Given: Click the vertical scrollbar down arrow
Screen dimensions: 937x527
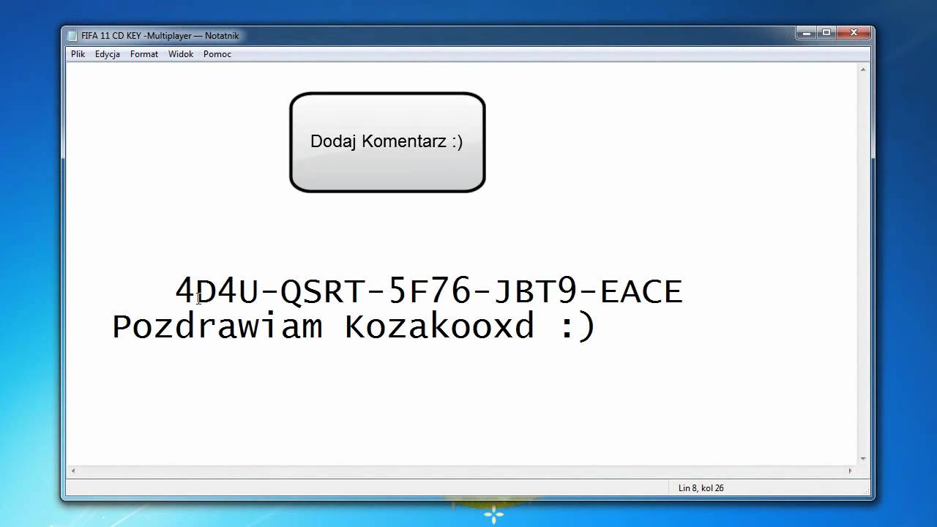Looking at the screenshot, I should click(x=864, y=458).
